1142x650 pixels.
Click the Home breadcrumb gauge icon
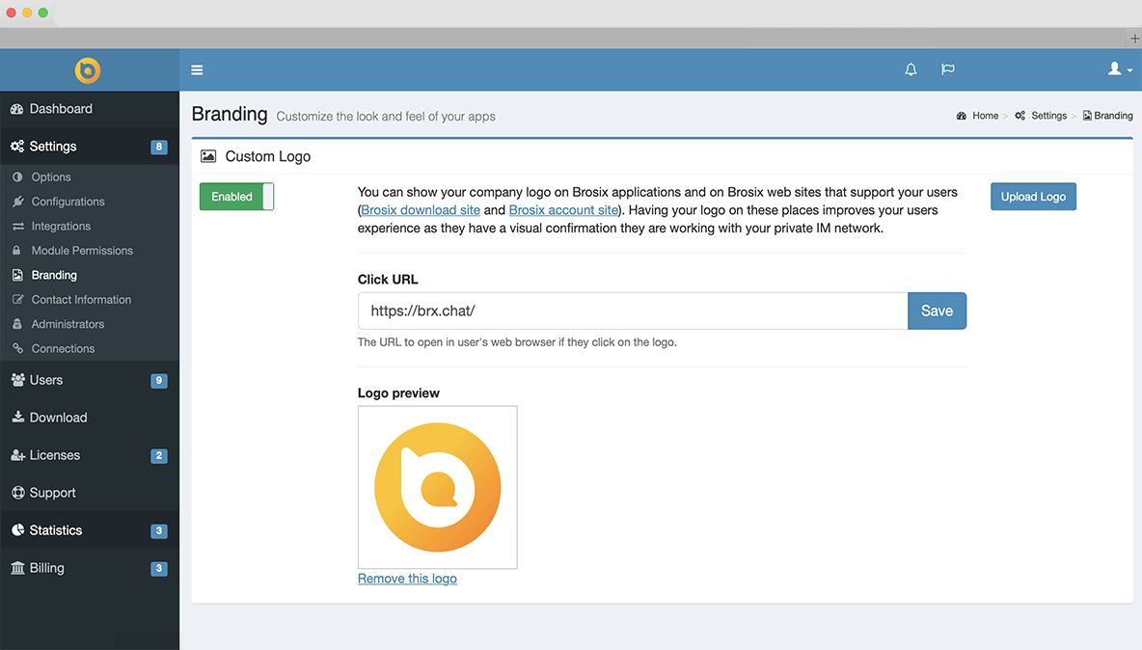[962, 116]
